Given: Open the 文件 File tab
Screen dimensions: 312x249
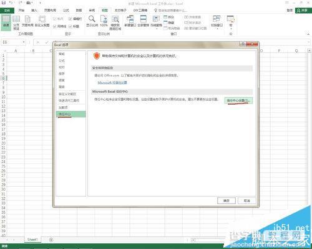Looking at the screenshot, I should [7, 11].
